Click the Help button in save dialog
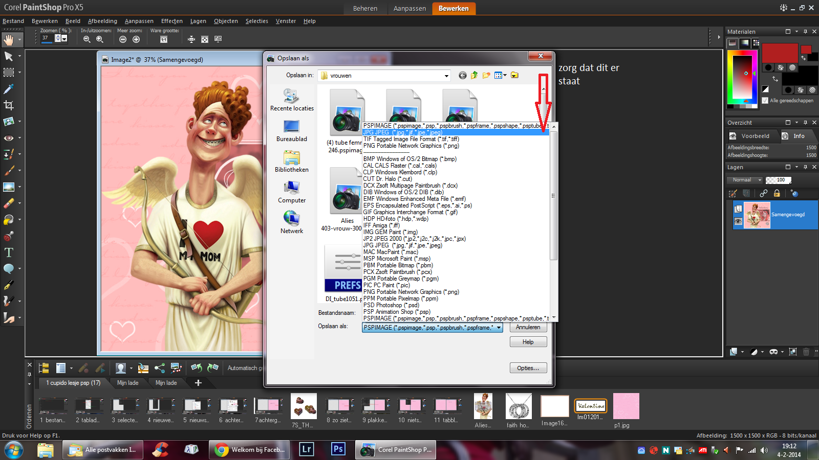819x460 pixels. (x=528, y=342)
